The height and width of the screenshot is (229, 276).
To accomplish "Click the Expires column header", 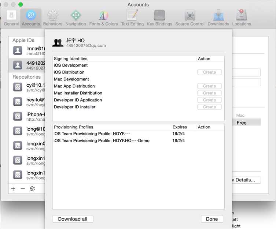I will (184, 127).
